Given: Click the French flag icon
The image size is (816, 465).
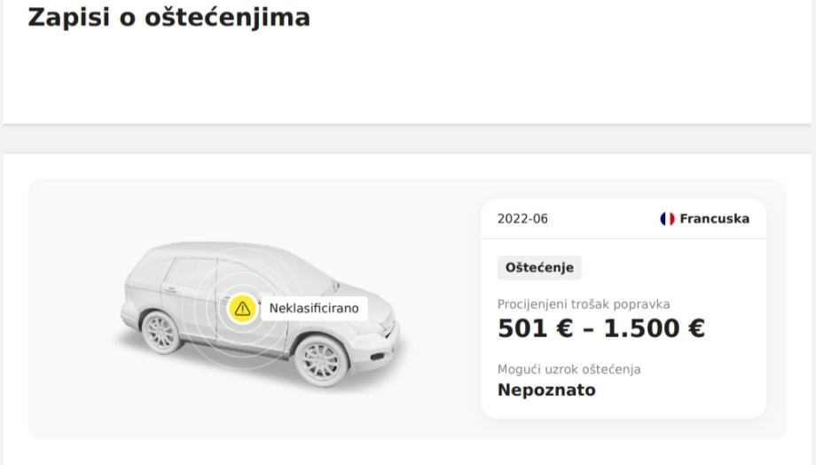Looking at the screenshot, I should [667, 219].
